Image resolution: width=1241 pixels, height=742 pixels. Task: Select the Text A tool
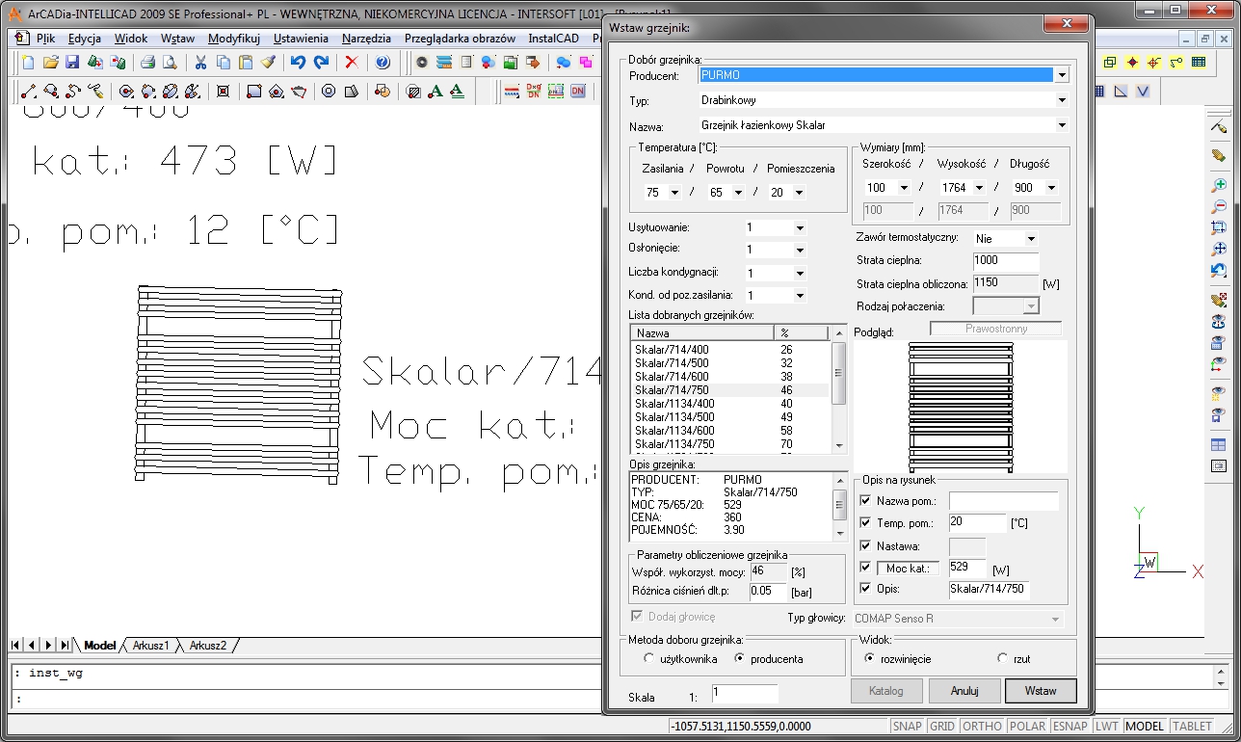(436, 92)
